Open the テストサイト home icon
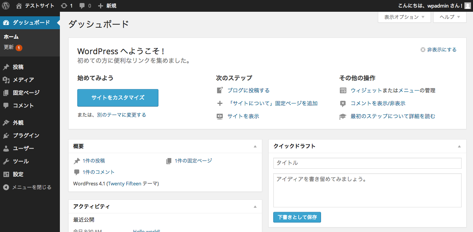 19,6
